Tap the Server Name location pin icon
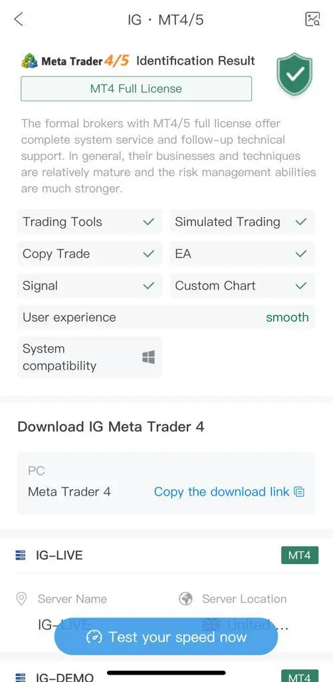Viewport: 333px width, 682px height. click(x=21, y=599)
